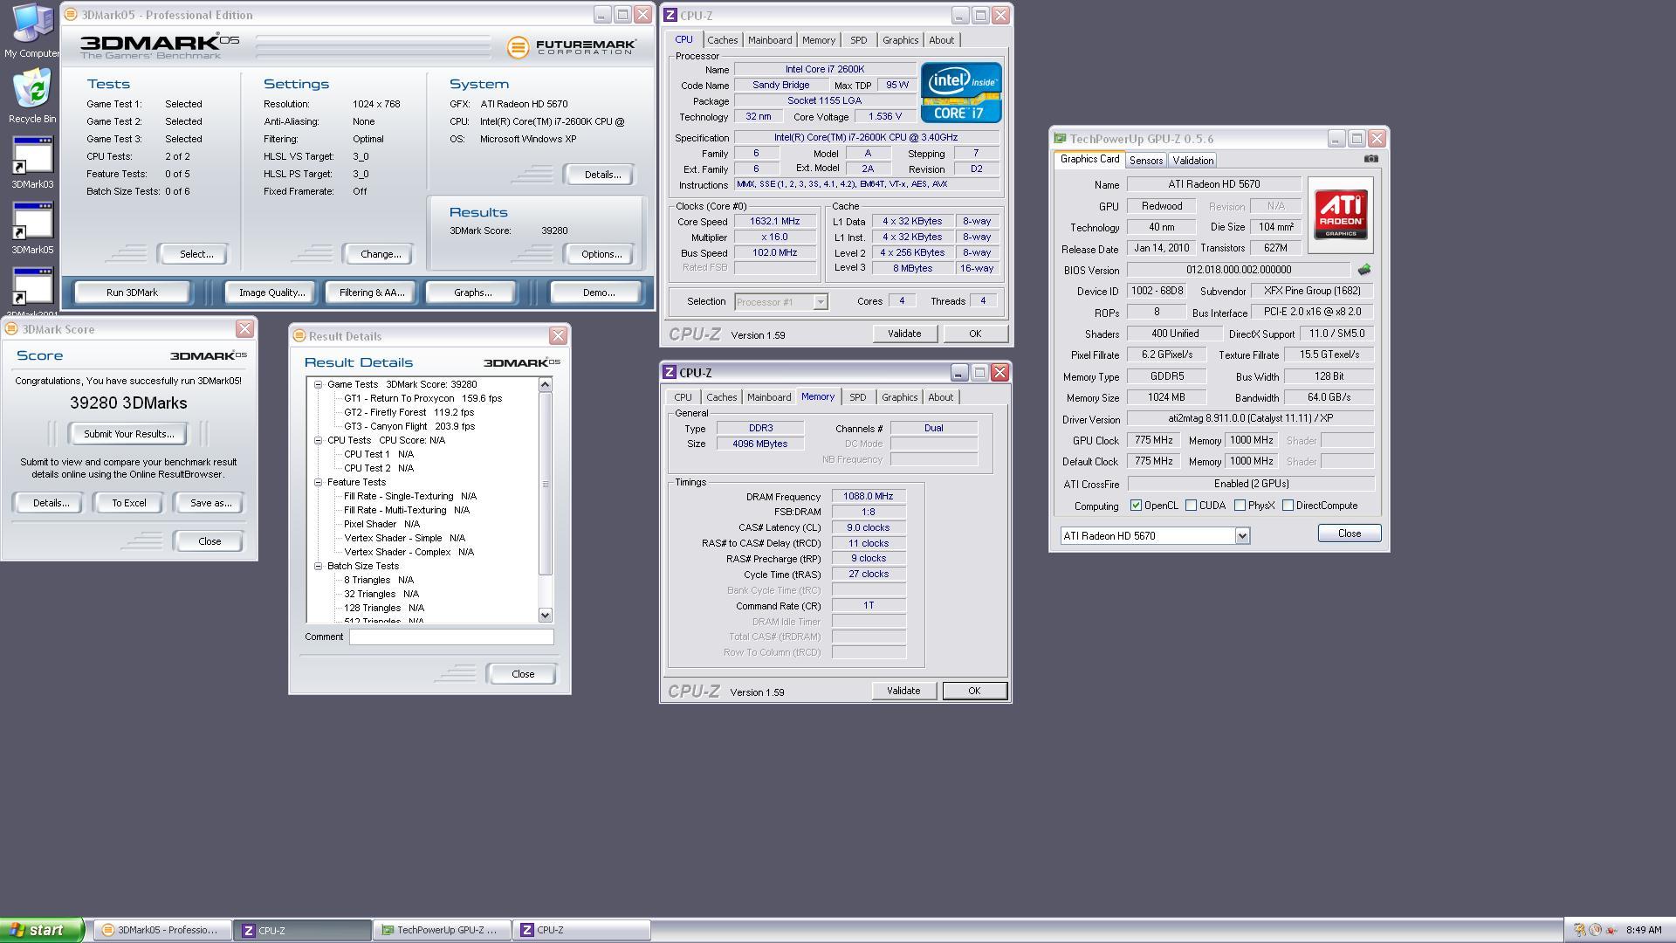The image size is (1676, 943).
Task: Click the results Options button
Action: click(x=601, y=254)
